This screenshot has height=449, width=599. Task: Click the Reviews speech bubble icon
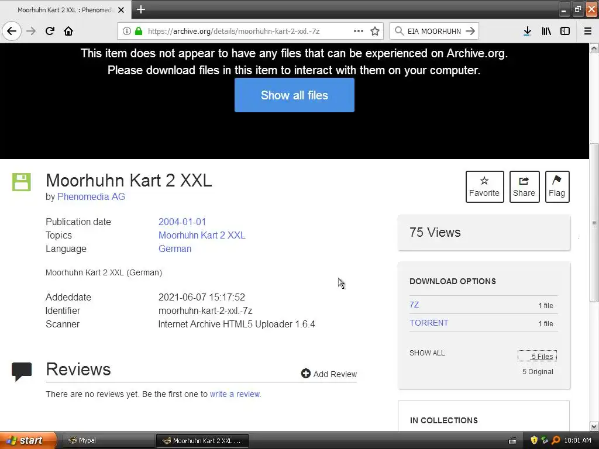click(22, 371)
